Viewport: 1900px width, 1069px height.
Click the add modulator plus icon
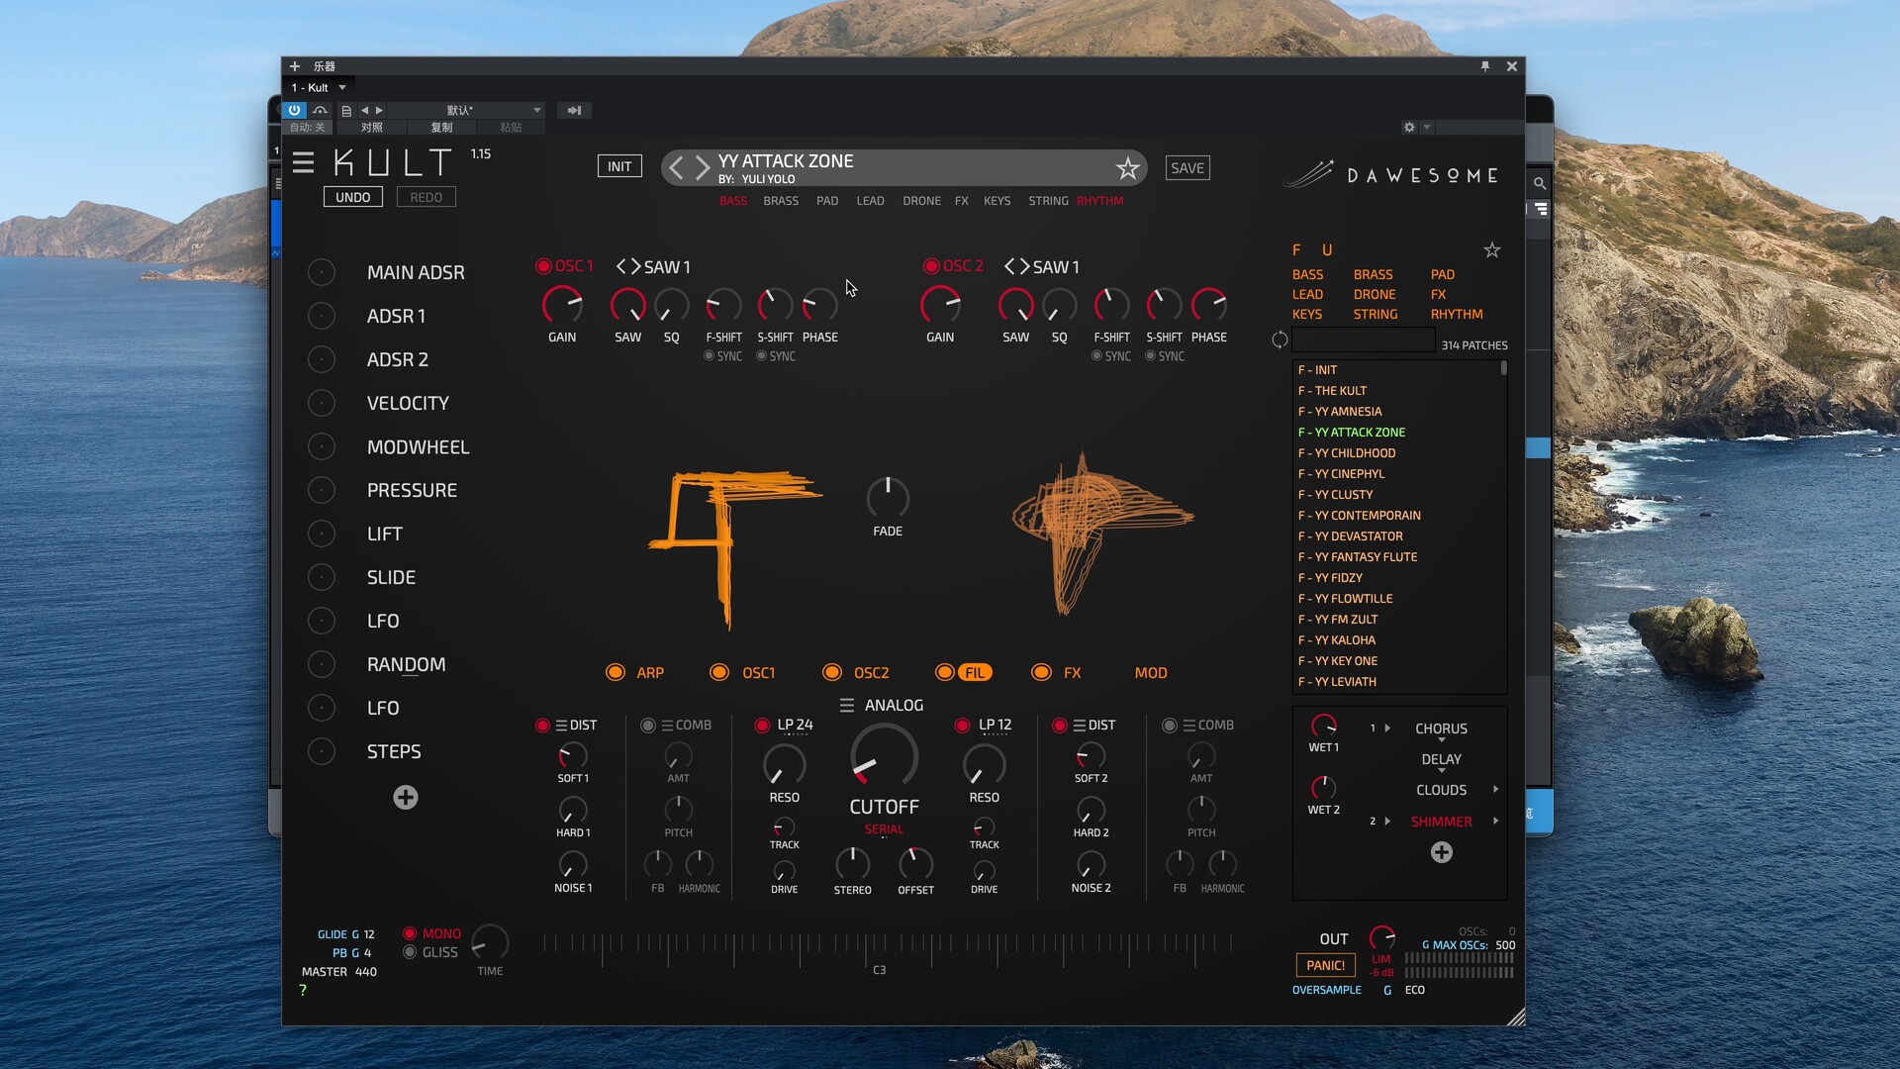pos(405,798)
